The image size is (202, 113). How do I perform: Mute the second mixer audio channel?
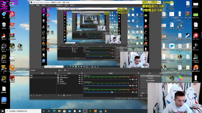pyautogui.click(x=133, y=86)
